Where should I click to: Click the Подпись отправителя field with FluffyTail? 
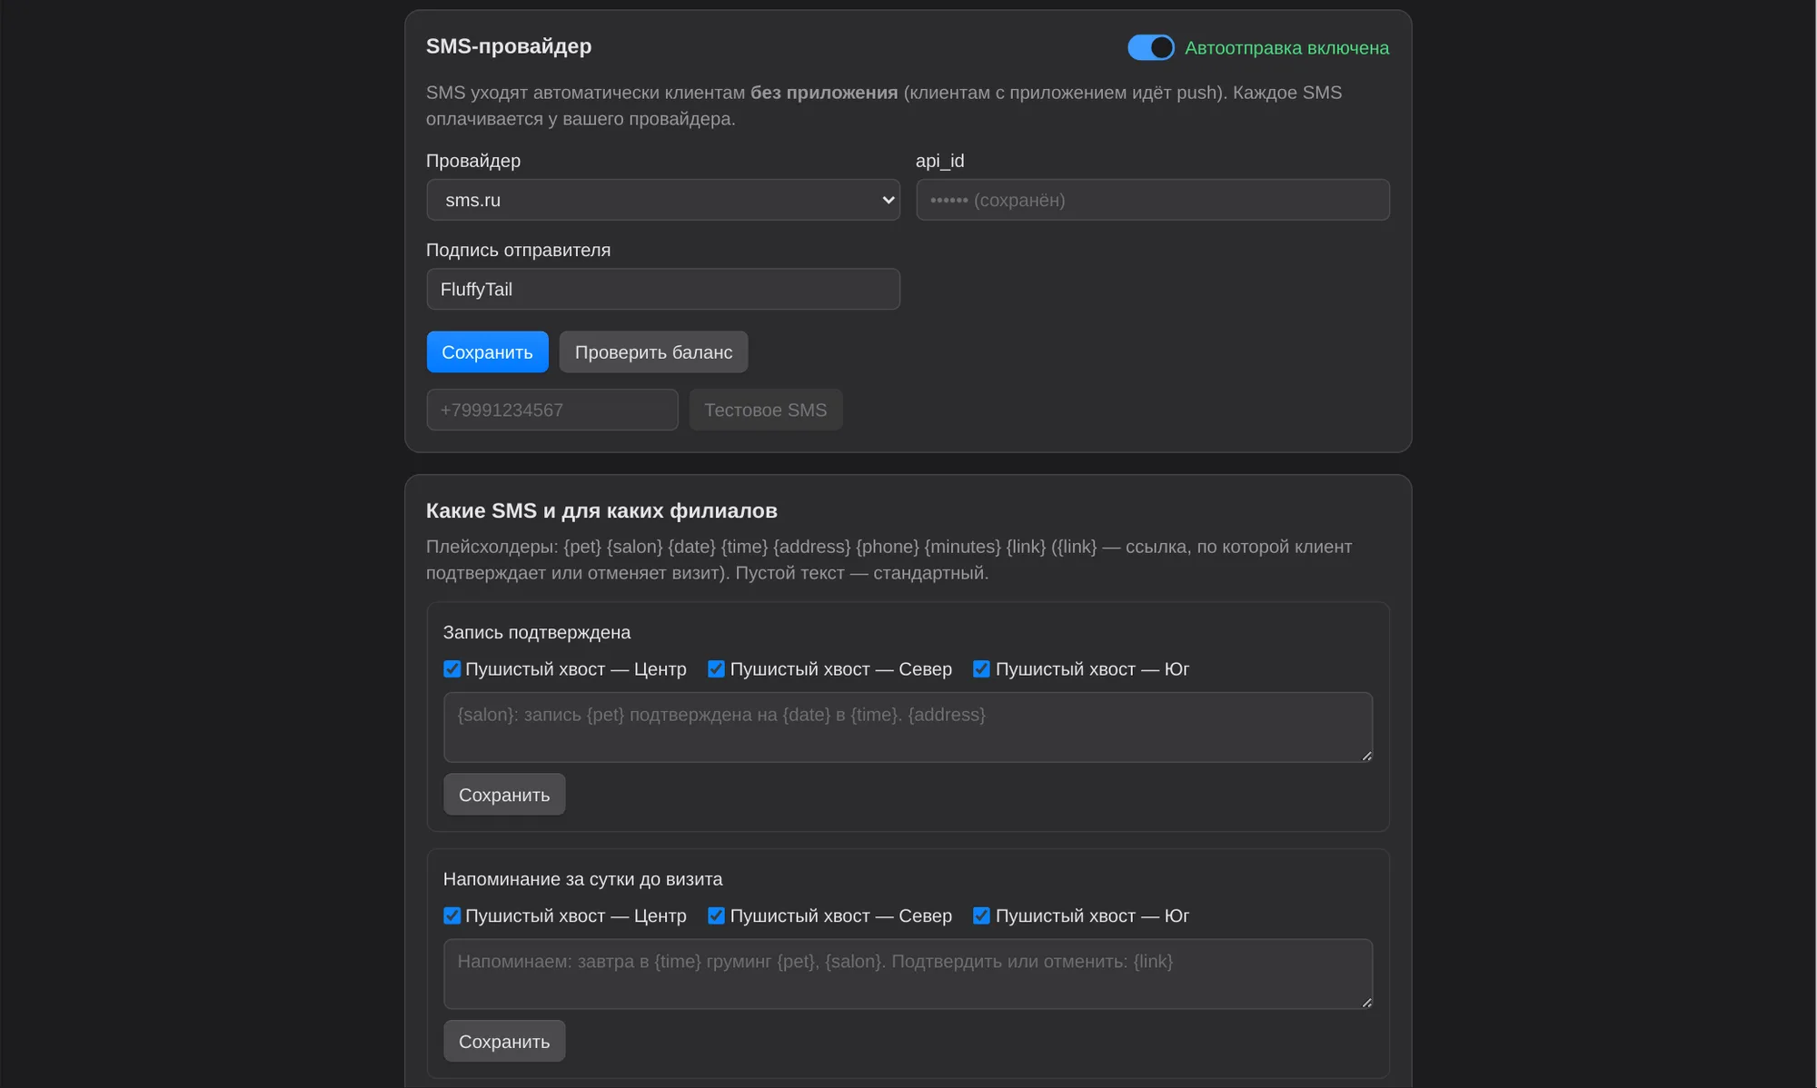(663, 289)
